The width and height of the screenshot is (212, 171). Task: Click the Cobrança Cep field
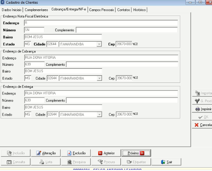[x=124, y=78]
